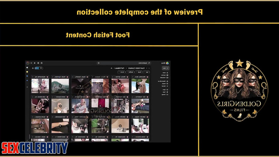This screenshot has width=279, height=157.
Task: Expand the People filter dropdown chip
Action: pos(139,72)
